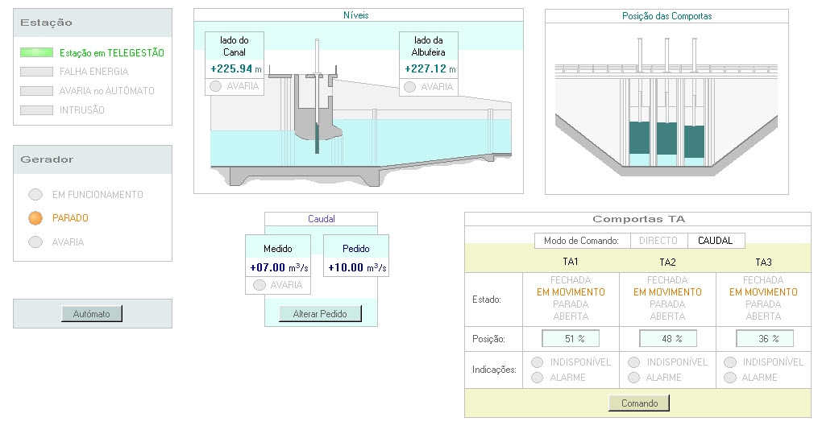
Task: Click the orange PARADO generator status light
Action: (35, 218)
